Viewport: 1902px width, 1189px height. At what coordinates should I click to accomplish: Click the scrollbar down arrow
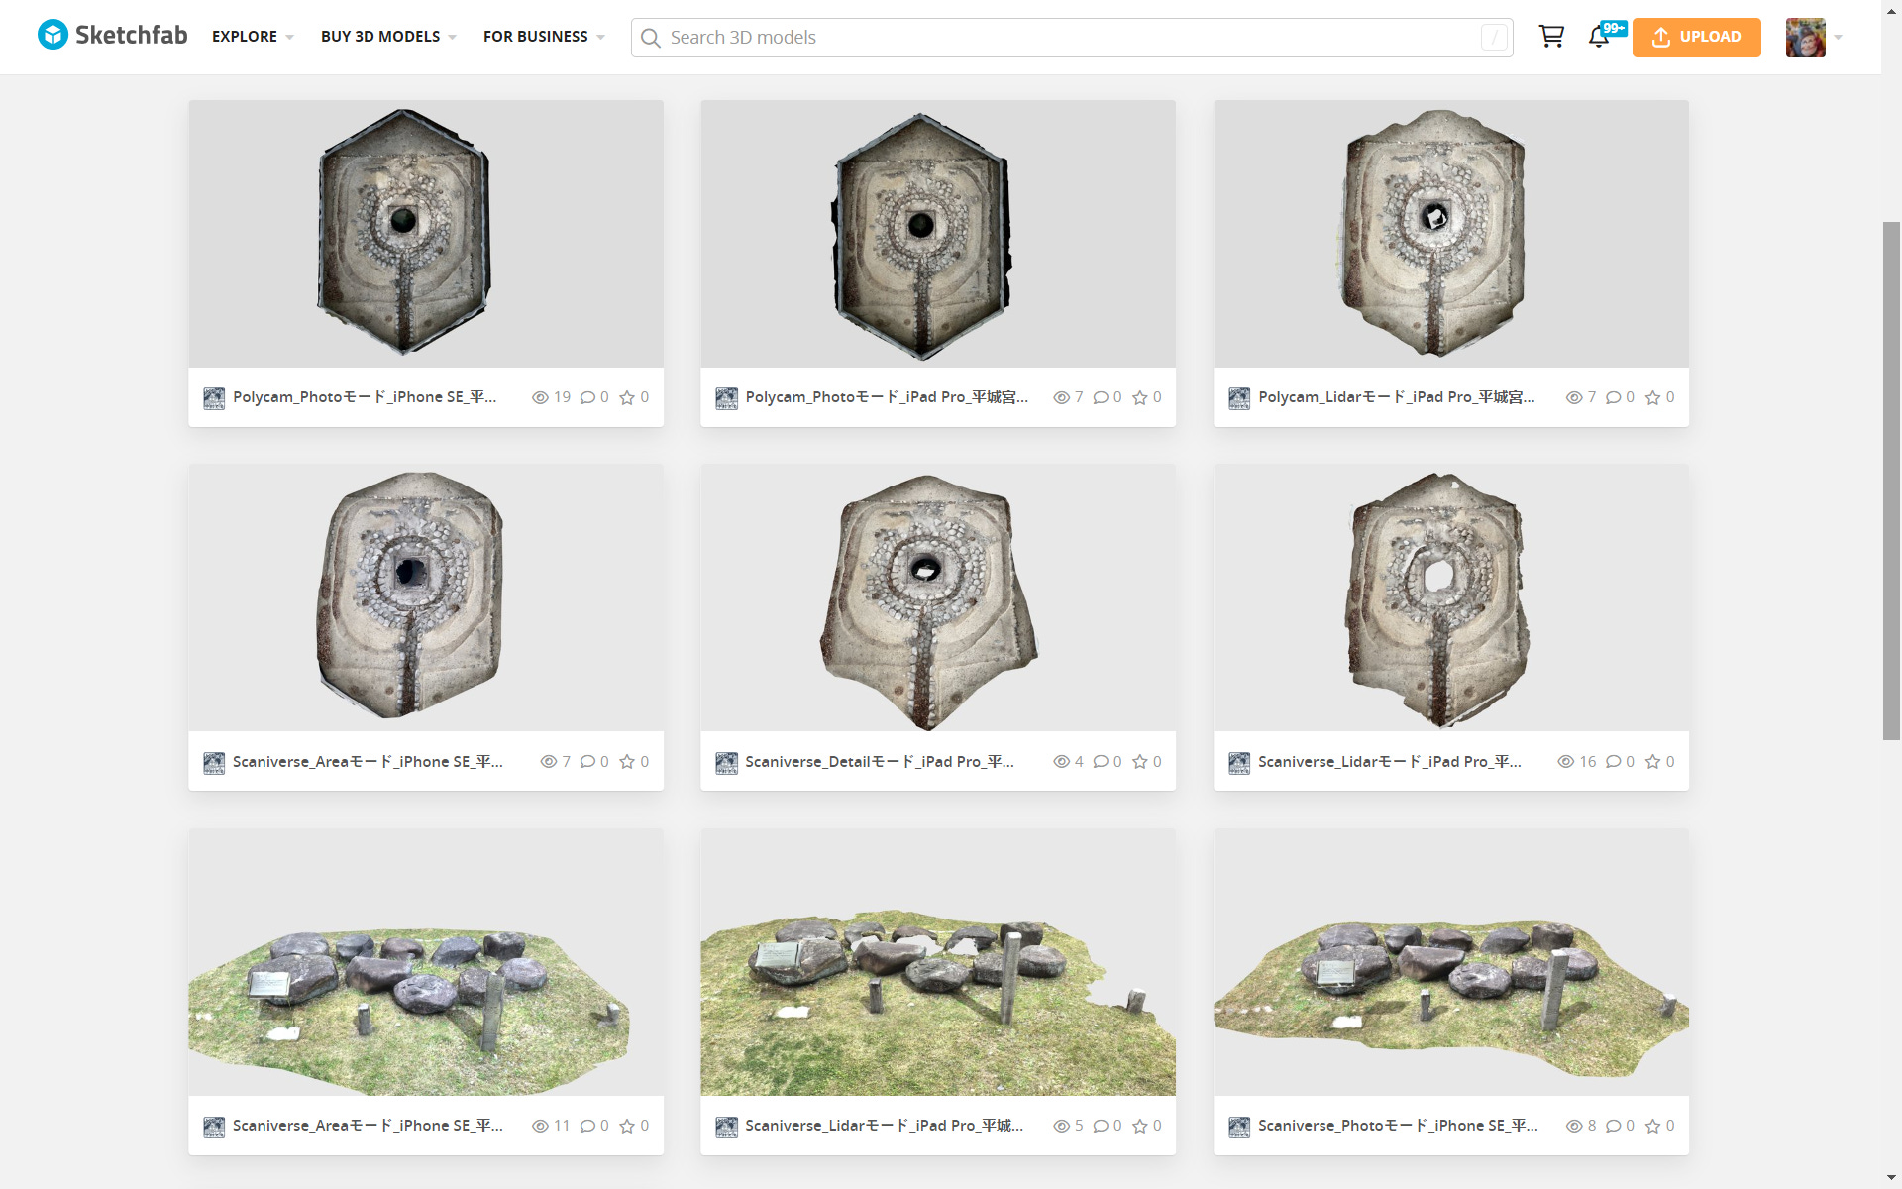(x=1891, y=1178)
